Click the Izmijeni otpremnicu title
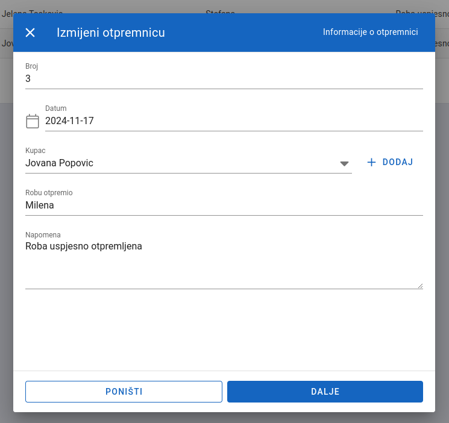 [111, 33]
